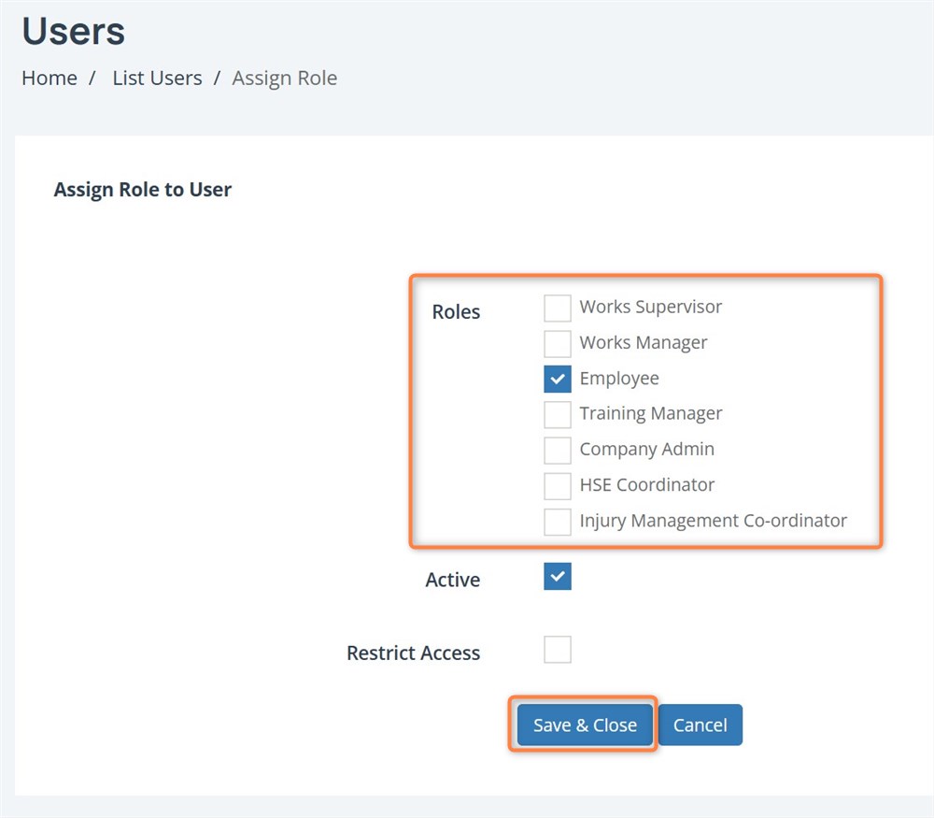Select the Company Admin checkbox
The height and width of the screenshot is (818, 934).
(x=558, y=450)
